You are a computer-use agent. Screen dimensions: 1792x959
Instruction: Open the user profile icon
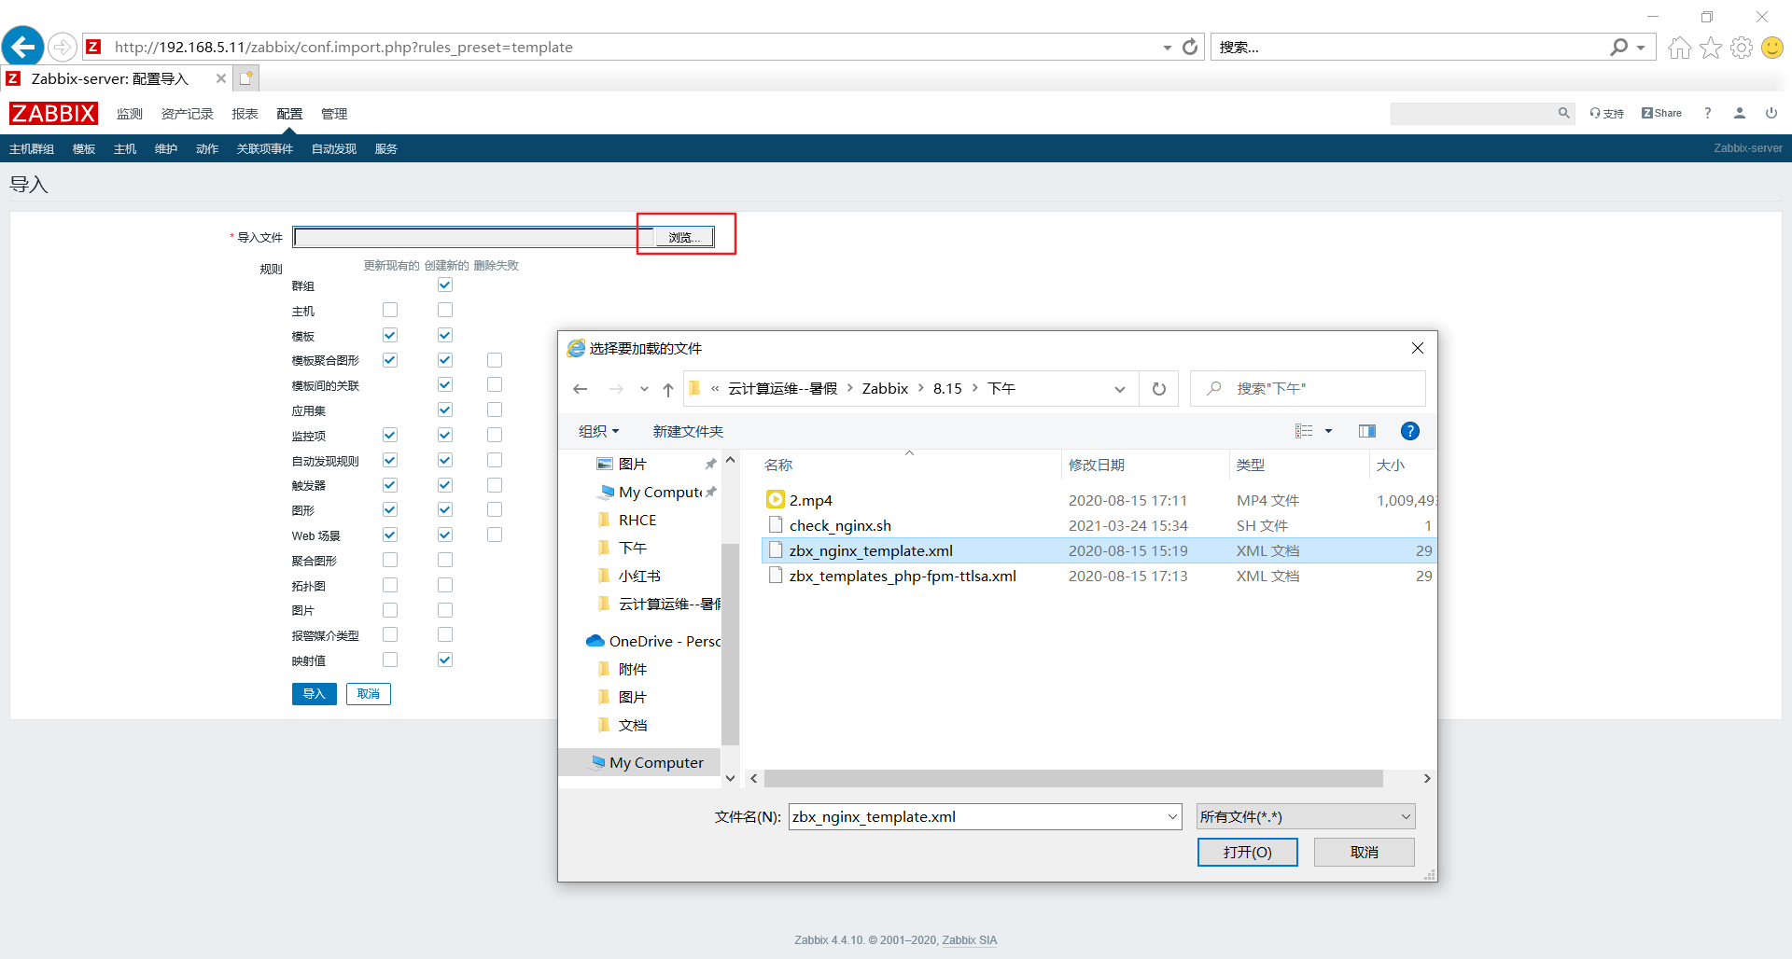(1740, 113)
